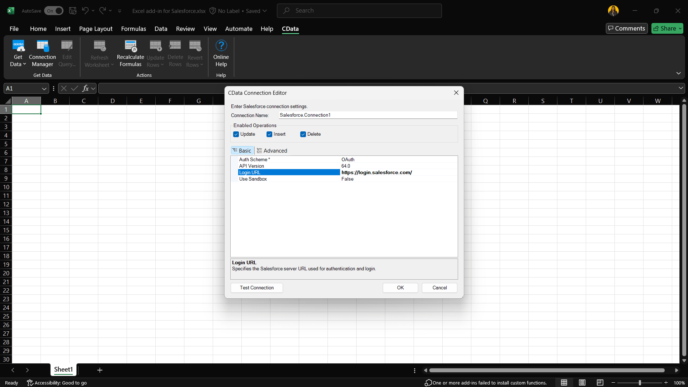Click the Save icon in title bar
This screenshot has width=688, height=387.
tap(73, 11)
